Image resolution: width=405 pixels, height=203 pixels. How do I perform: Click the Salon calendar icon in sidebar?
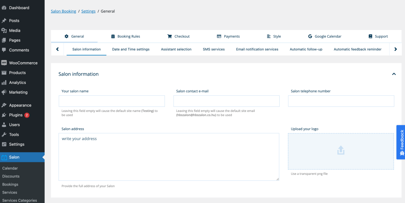coord(4,157)
